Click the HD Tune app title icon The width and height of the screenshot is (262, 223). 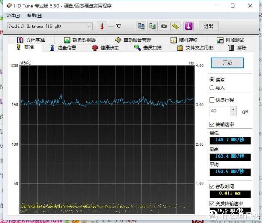(x=9, y=6)
